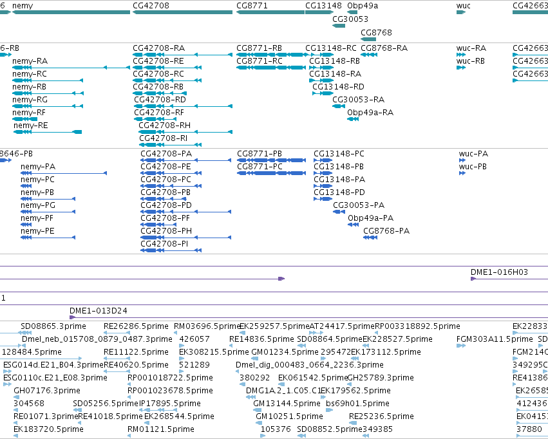Click the CG8768 gene label

376,32
